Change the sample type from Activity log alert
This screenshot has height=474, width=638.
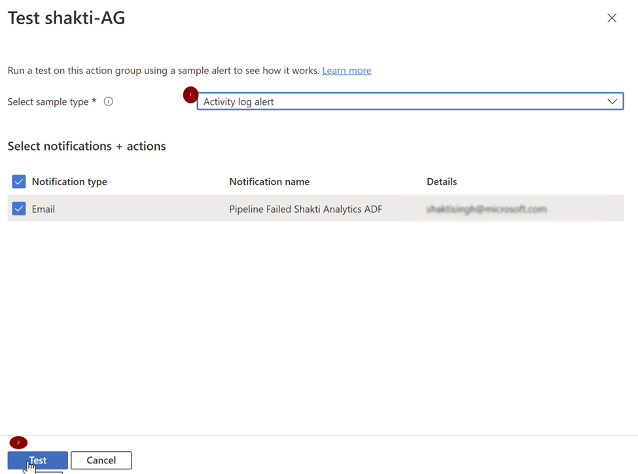[x=410, y=101]
